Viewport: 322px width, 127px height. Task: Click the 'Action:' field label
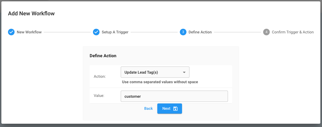pyautogui.click(x=100, y=76)
